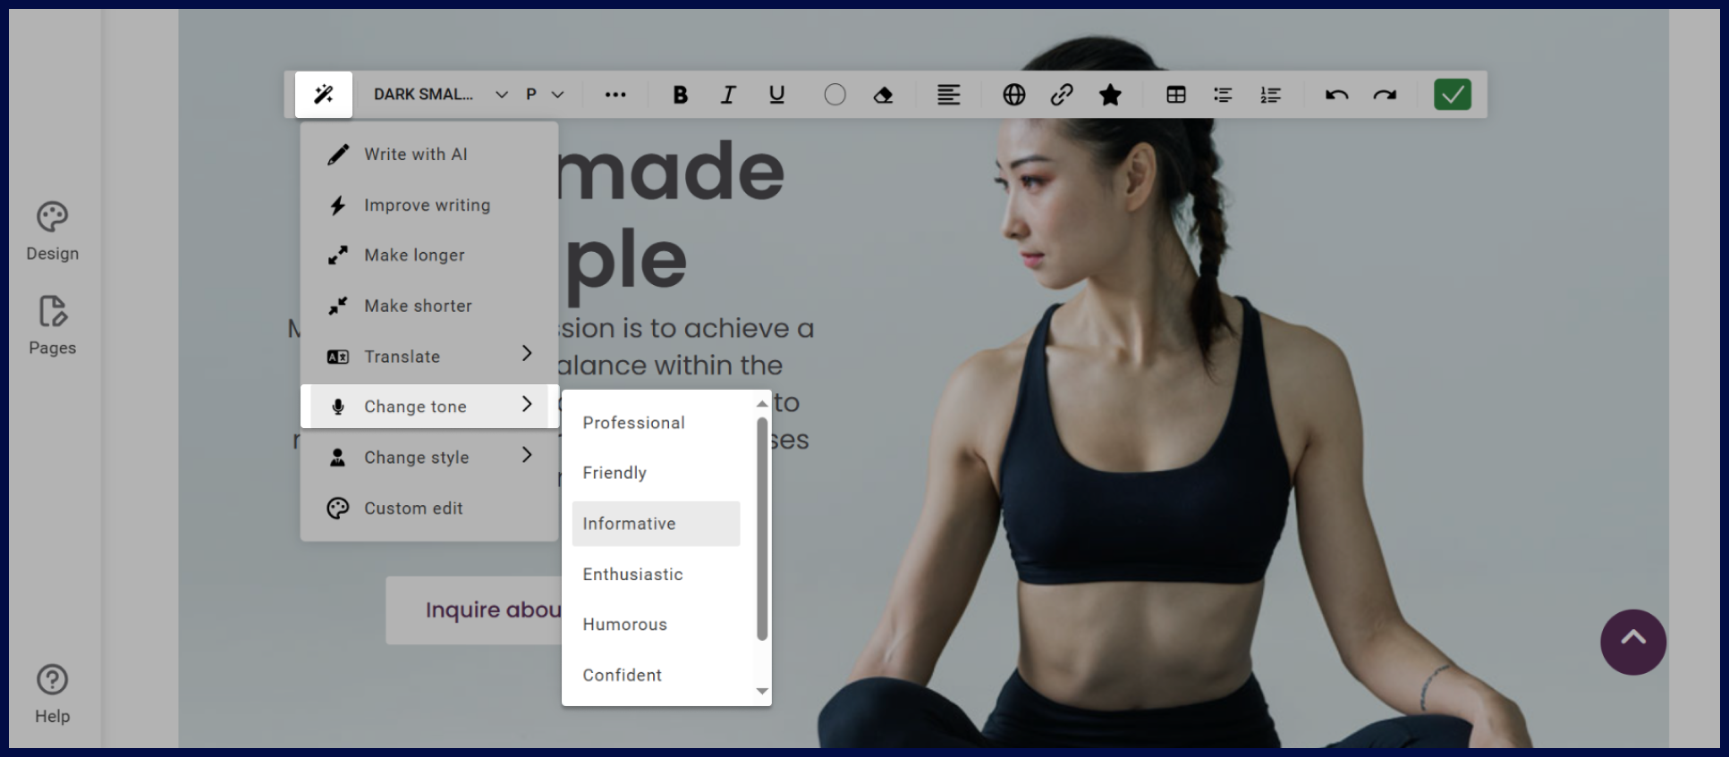Toggle underline formatting
The width and height of the screenshot is (1729, 757).
click(776, 94)
